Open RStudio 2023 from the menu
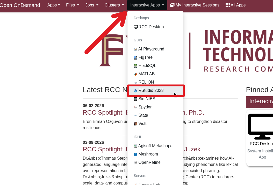273x185 pixels. [x=155, y=90]
